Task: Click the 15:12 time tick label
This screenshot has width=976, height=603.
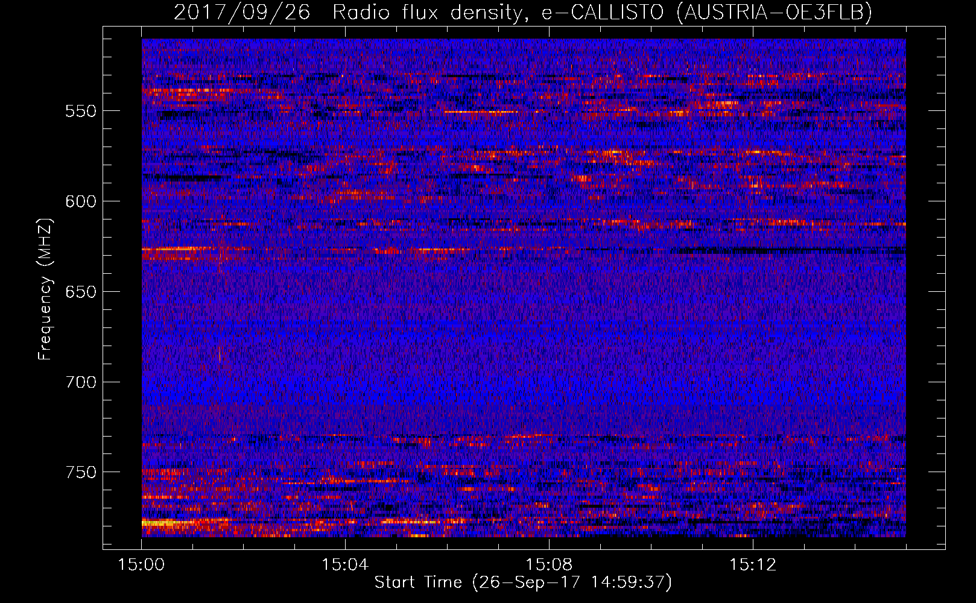Action: pyautogui.click(x=753, y=565)
